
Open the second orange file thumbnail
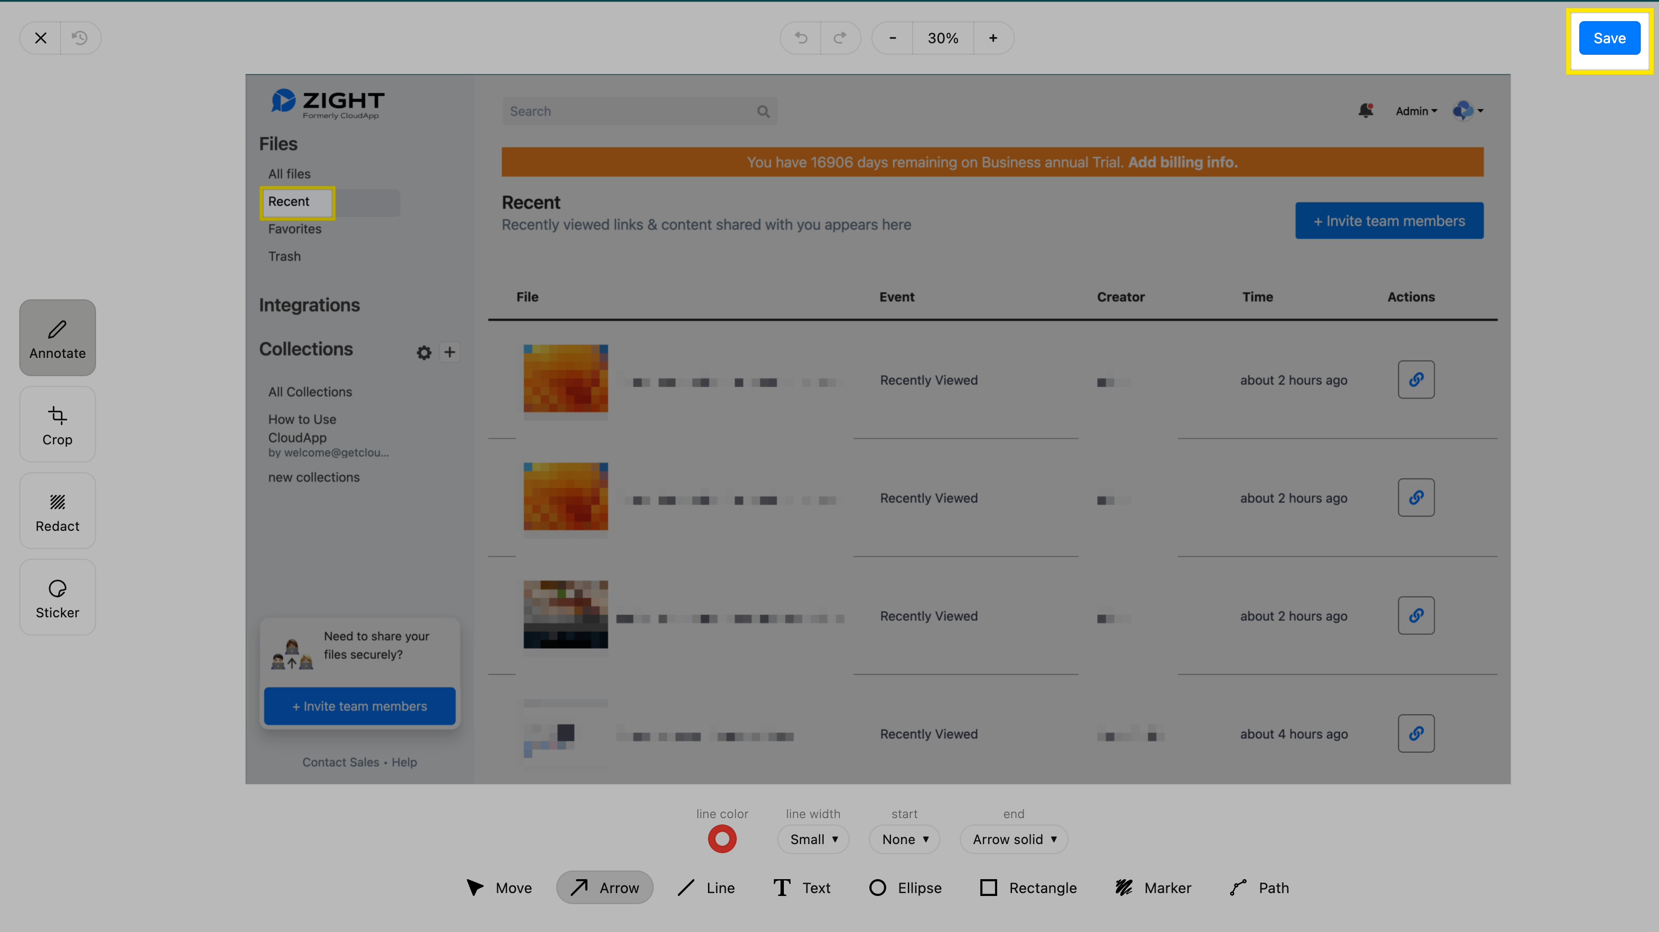[x=565, y=497]
